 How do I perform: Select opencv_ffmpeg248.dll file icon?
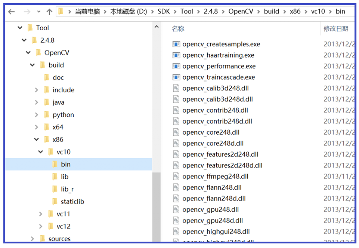[176, 177]
